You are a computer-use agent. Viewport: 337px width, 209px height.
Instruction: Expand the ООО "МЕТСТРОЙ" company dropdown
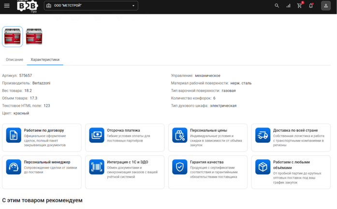(x=91, y=6)
